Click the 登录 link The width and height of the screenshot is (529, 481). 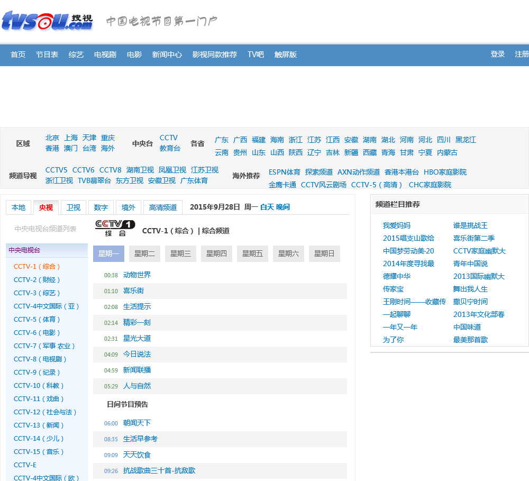coord(498,54)
